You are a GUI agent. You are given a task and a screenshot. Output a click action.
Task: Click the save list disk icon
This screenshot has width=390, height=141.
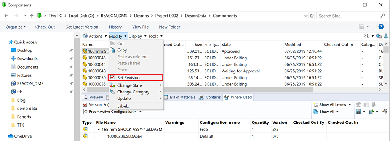click(x=359, y=112)
